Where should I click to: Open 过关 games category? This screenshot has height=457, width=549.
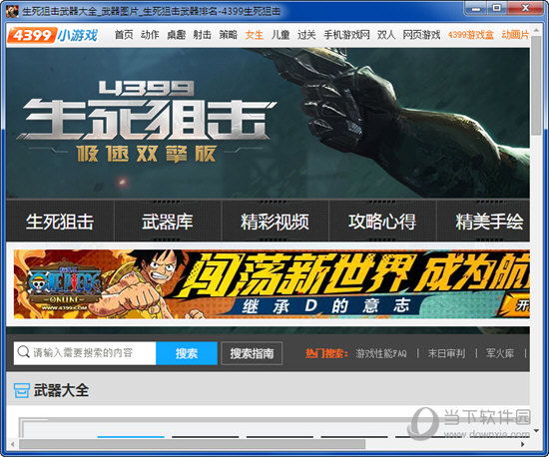(x=306, y=35)
